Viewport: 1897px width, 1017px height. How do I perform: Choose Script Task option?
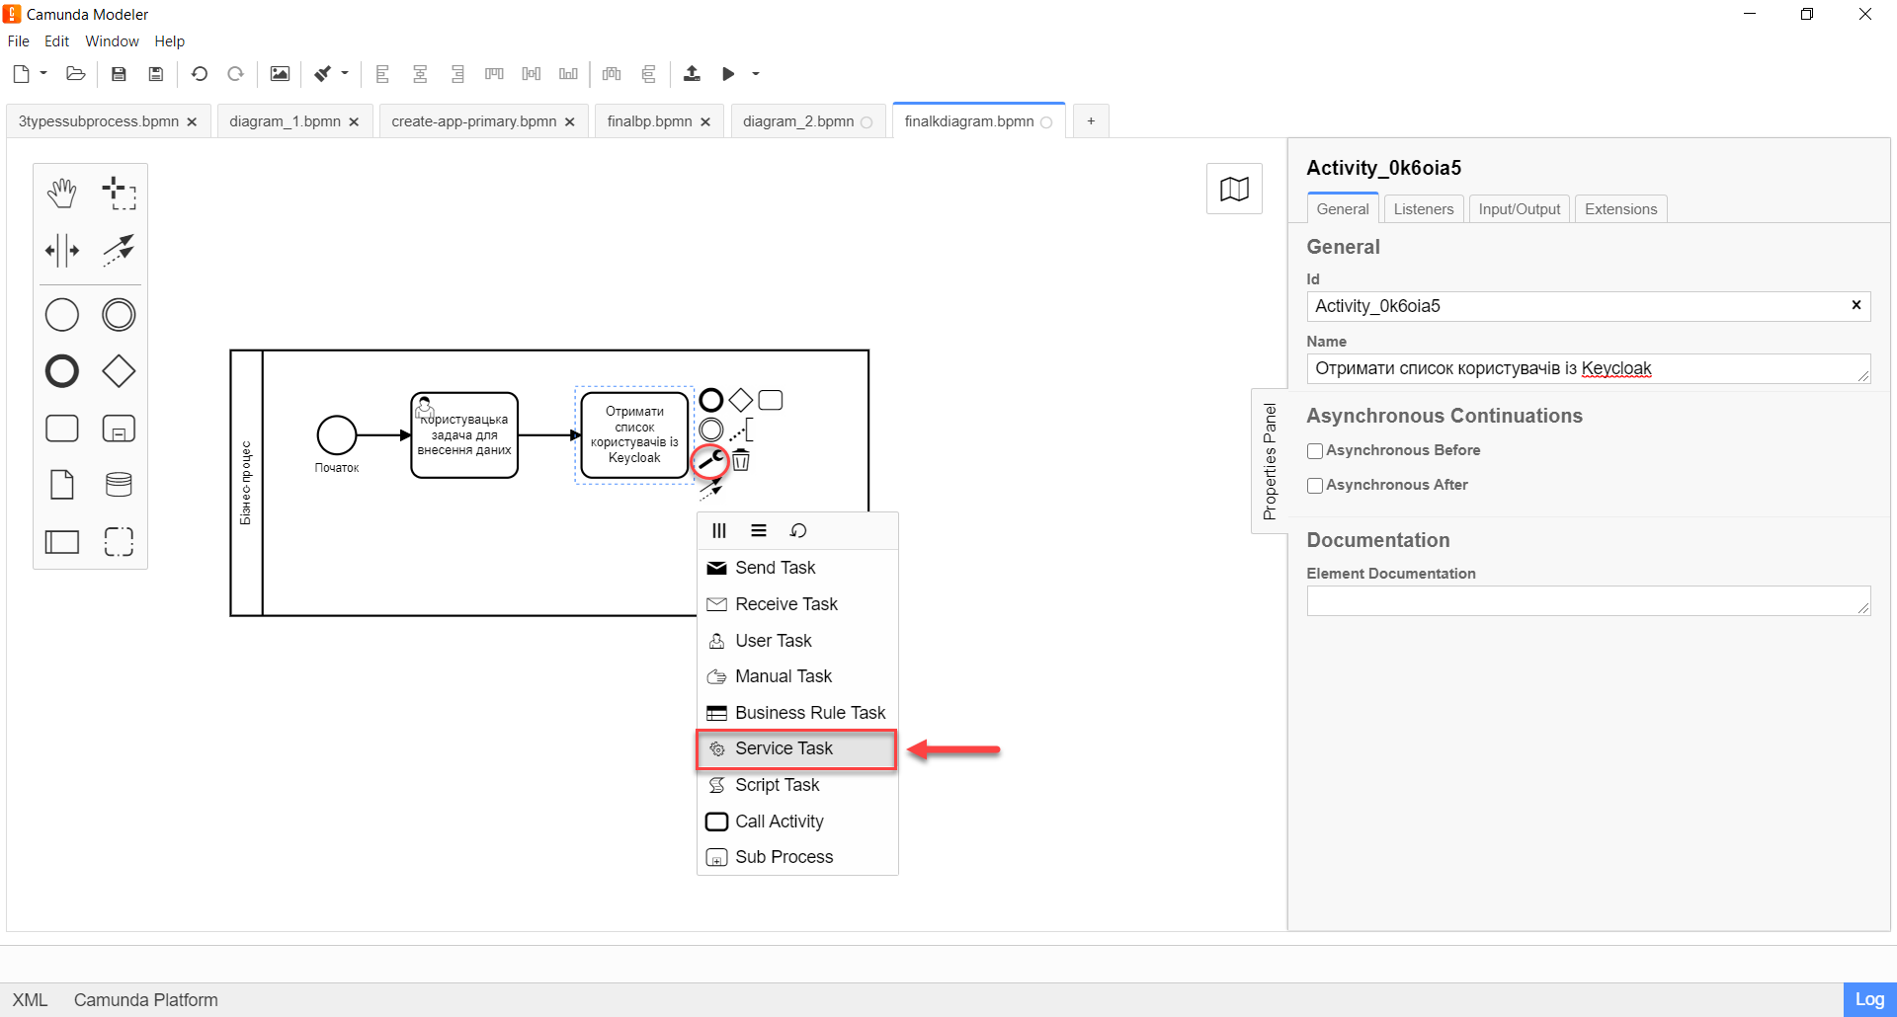click(797, 785)
